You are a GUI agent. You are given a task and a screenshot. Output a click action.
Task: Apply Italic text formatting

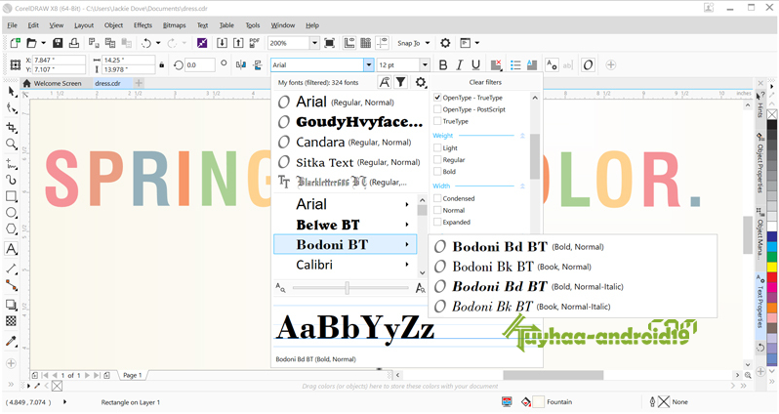pos(460,65)
